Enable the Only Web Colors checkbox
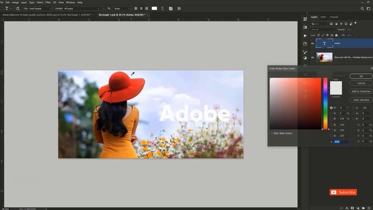This screenshot has height=210, width=373. 271,134
